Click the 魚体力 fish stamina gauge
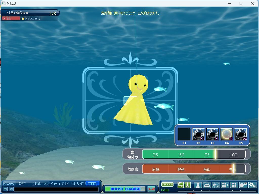This screenshot has width=259, height=194. tap(194, 154)
